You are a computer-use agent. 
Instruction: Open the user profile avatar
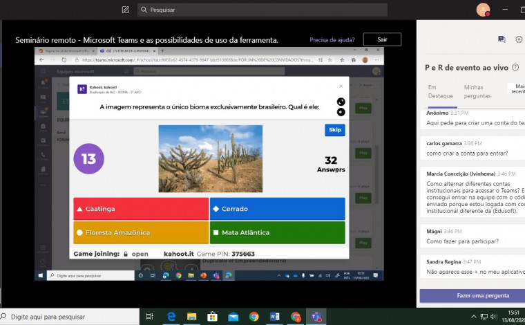click(483, 10)
